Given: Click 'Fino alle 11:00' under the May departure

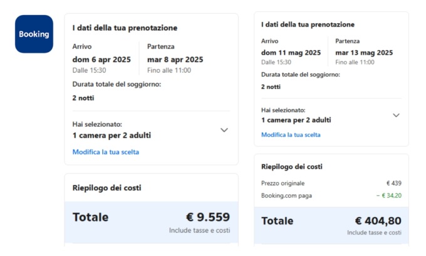Looking at the screenshot, I should tap(355, 62).
